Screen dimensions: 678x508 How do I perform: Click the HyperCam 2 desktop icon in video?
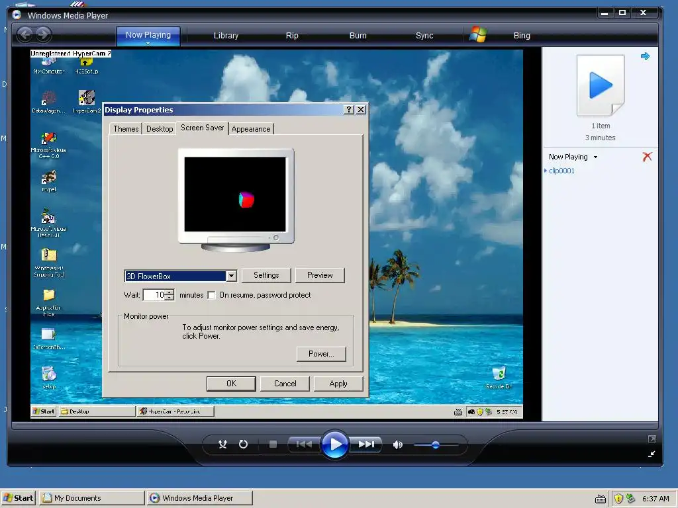pos(87,101)
